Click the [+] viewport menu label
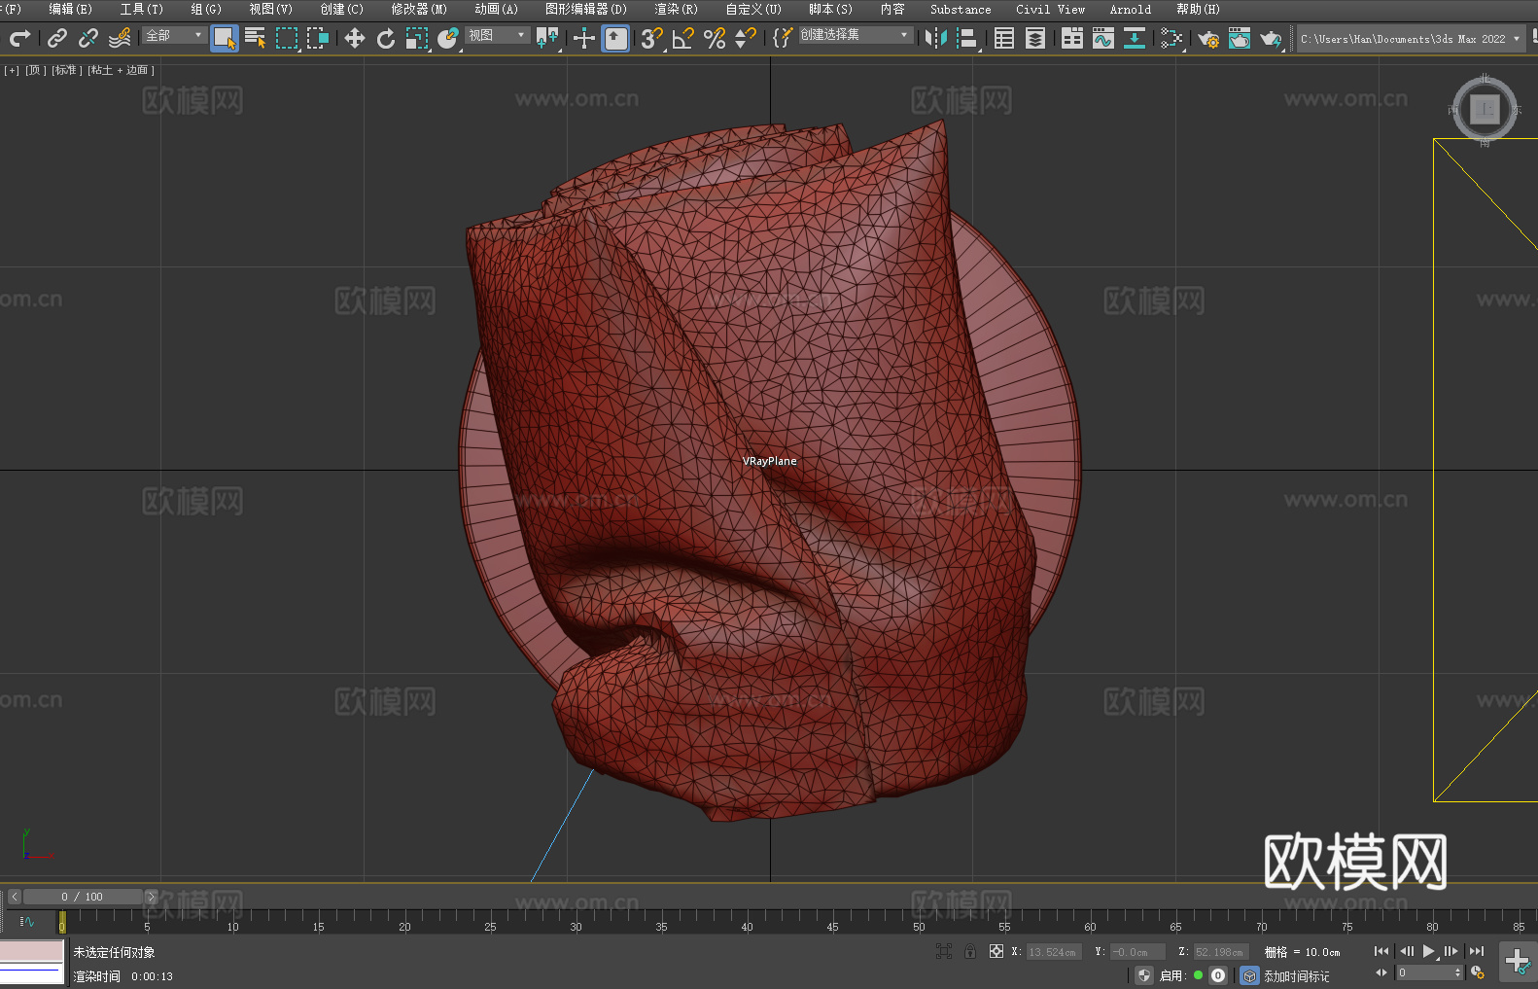Image resolution: width=1538 pixels, height=989 pixels. click(12, 70)
